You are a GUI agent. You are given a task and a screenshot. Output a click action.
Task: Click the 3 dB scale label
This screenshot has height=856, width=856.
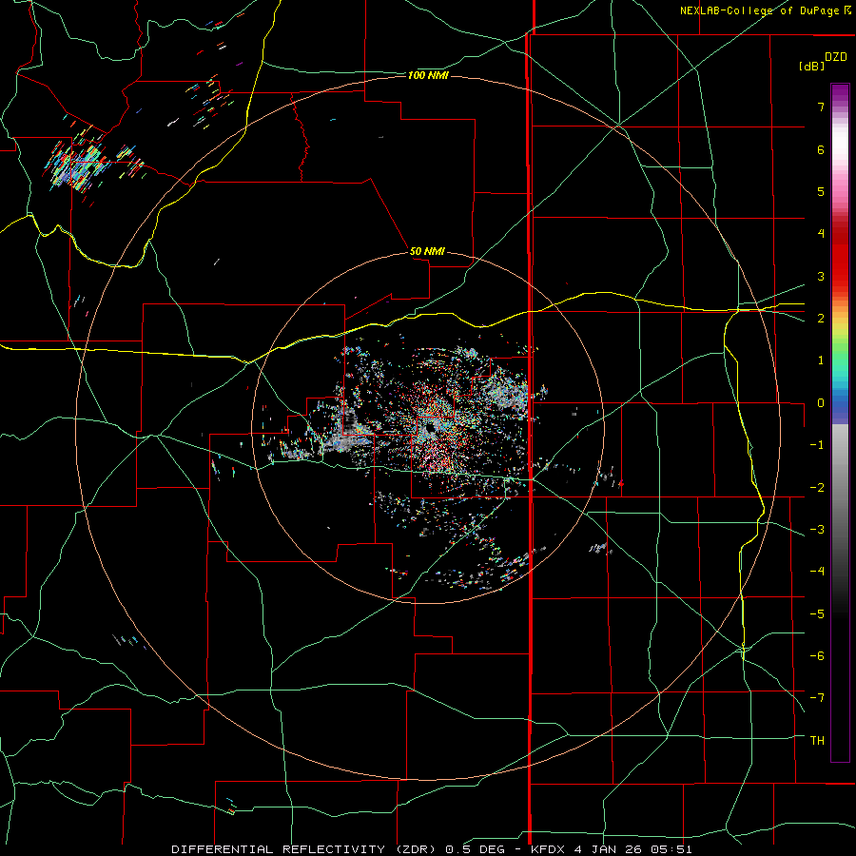pos(821,276)
